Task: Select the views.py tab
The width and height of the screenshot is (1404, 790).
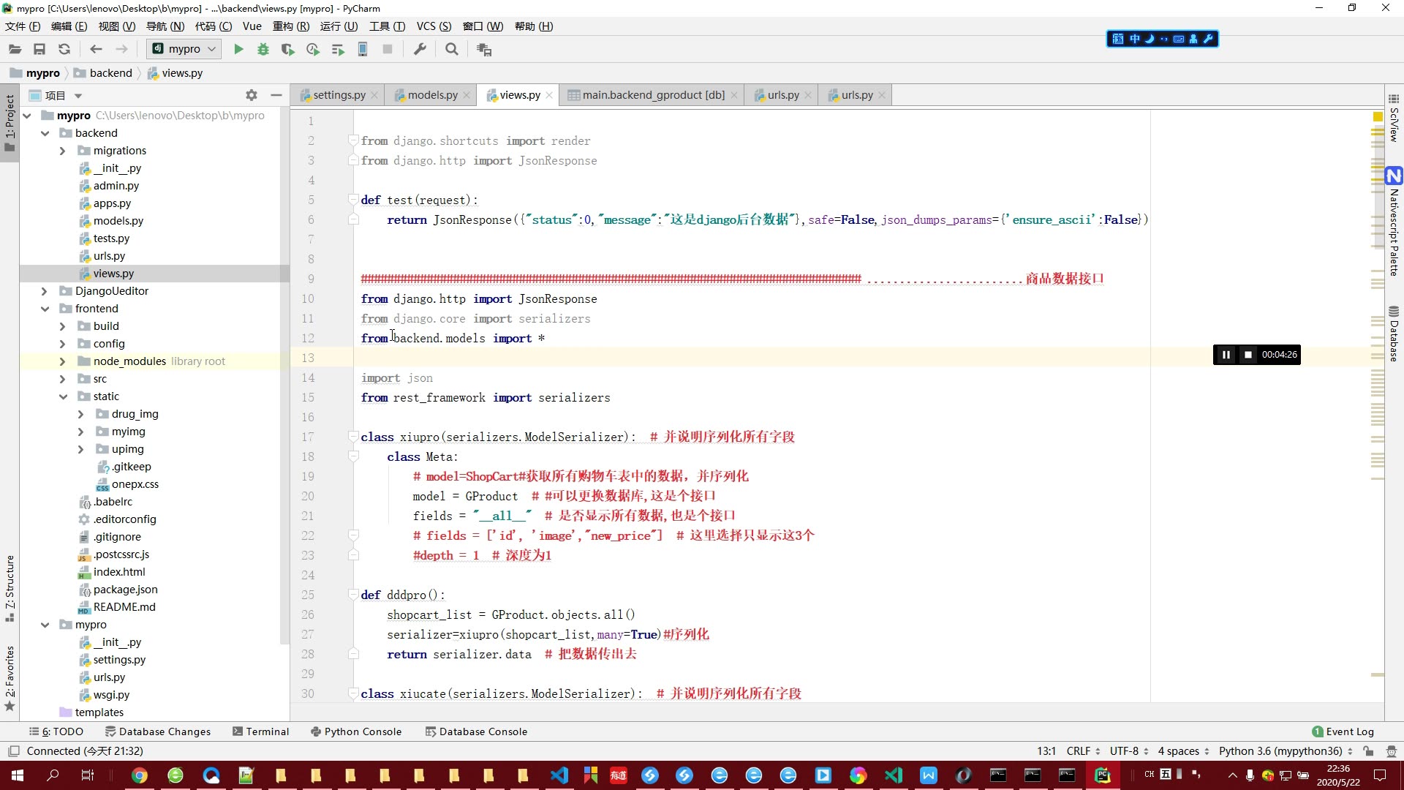Action: [x=518, y=94]
